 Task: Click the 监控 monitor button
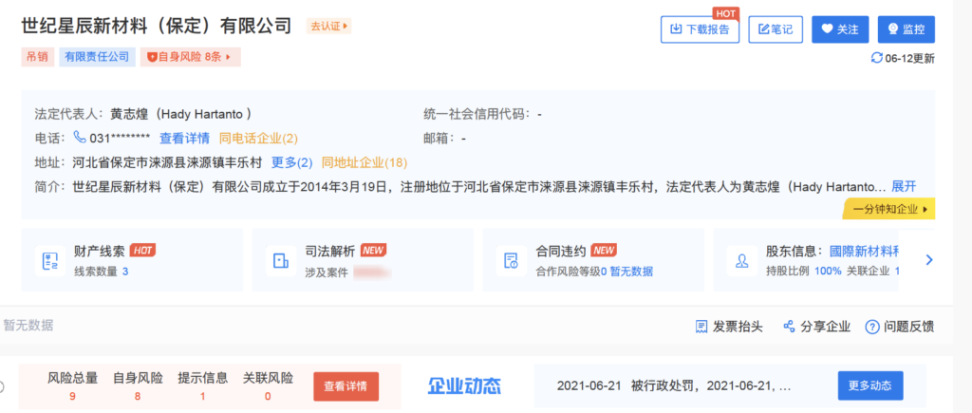pyautogui.click(x=907, y=29)
